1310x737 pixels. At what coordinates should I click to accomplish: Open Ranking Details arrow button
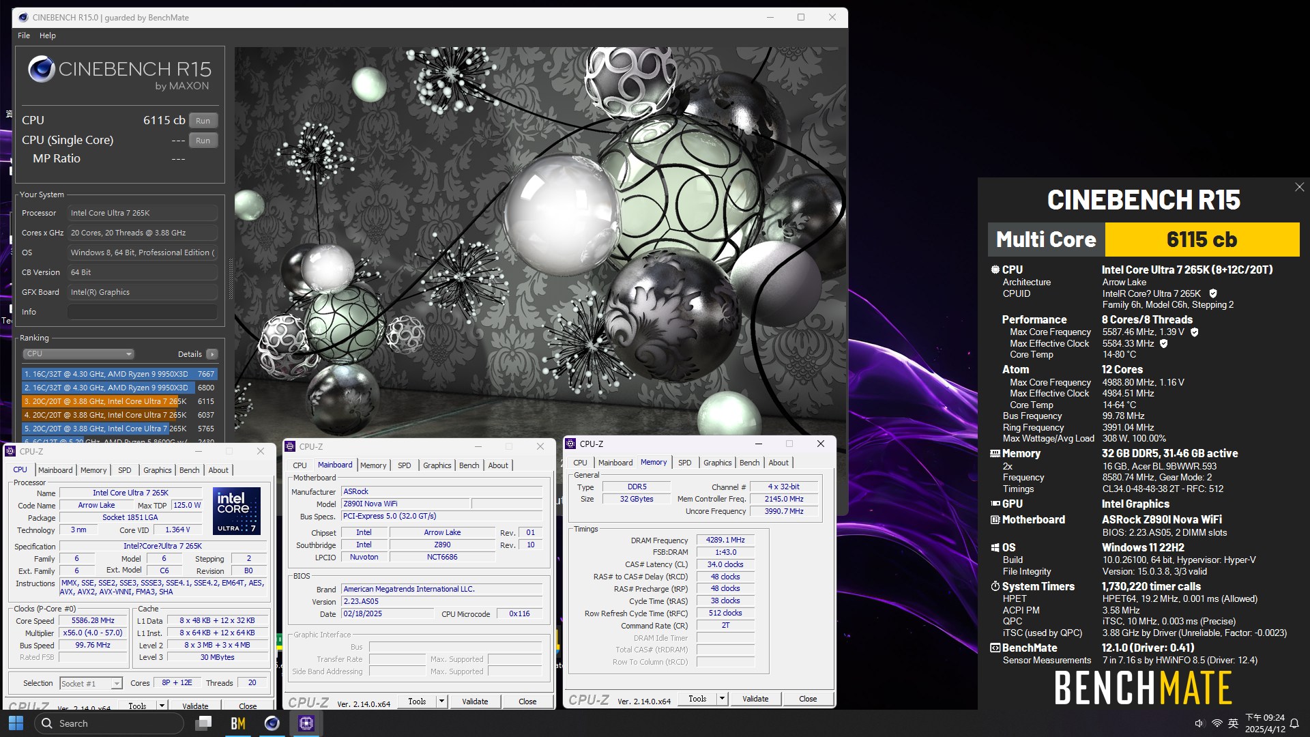pyautogui.click(x=212, y=354)
